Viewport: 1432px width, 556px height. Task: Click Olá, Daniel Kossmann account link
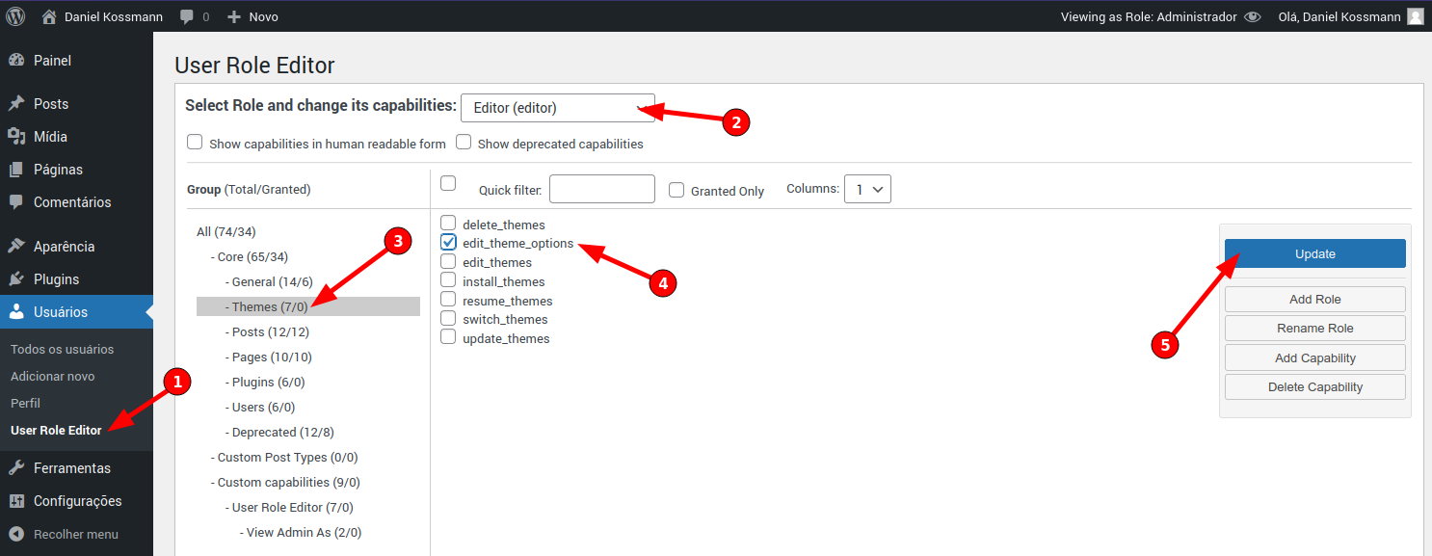[x=1339, y=16]
